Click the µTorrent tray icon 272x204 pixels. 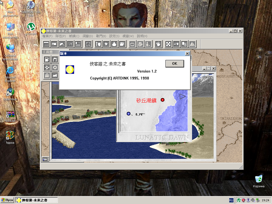(239, 200)
